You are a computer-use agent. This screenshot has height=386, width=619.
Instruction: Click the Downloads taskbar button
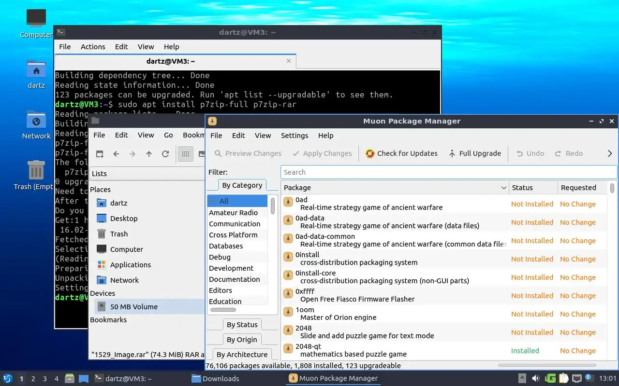point(215,378)
